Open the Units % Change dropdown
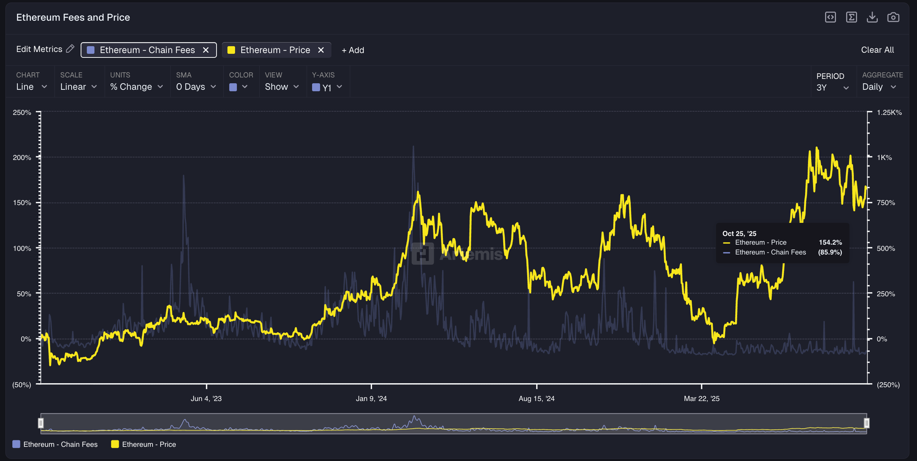Image resolution: width=917 pixels, height=461 pixels. pyautogui.click(x=136, y=87)
